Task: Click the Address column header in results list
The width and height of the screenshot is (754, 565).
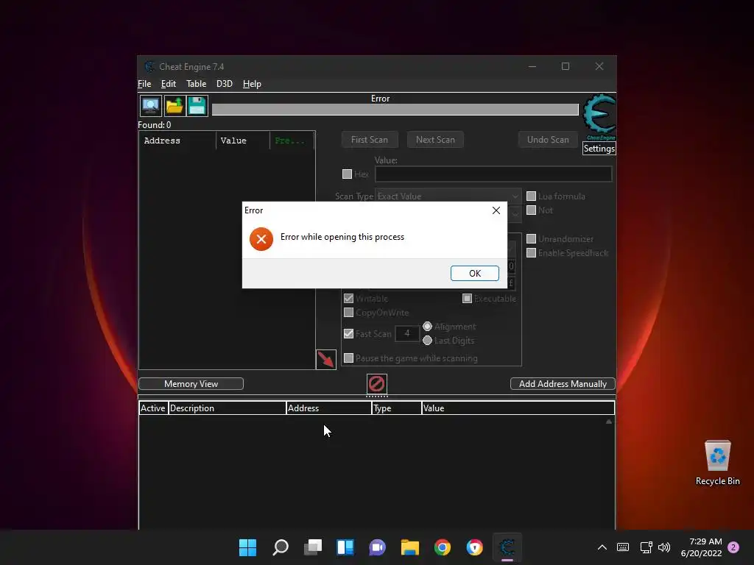Action: coord(177,141)
